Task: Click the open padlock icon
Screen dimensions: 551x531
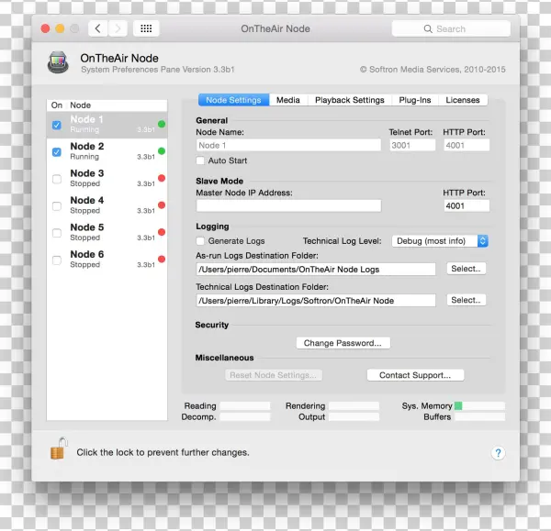Action: point(59,448)
